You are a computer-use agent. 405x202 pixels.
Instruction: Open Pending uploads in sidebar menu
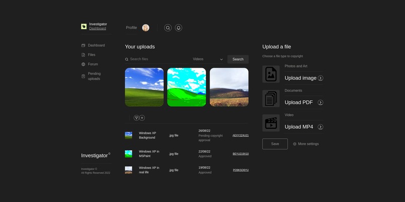(x=94, y=76)
